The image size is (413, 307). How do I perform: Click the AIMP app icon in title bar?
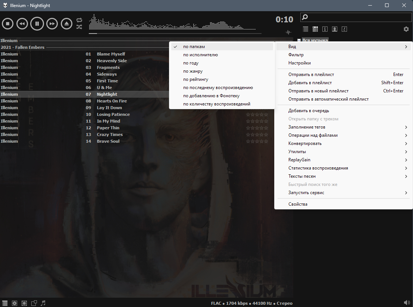pyautogui.click(x=5, y=5)
